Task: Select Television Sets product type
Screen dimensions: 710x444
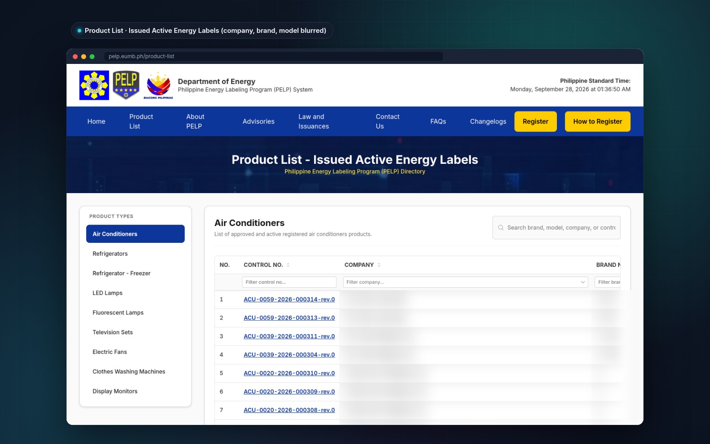Action: (135, 332)
